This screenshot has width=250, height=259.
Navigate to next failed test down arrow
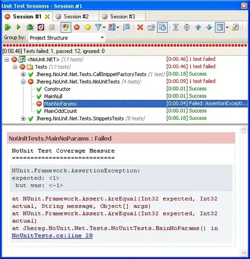pyautogui.click(x=209, y=27)
